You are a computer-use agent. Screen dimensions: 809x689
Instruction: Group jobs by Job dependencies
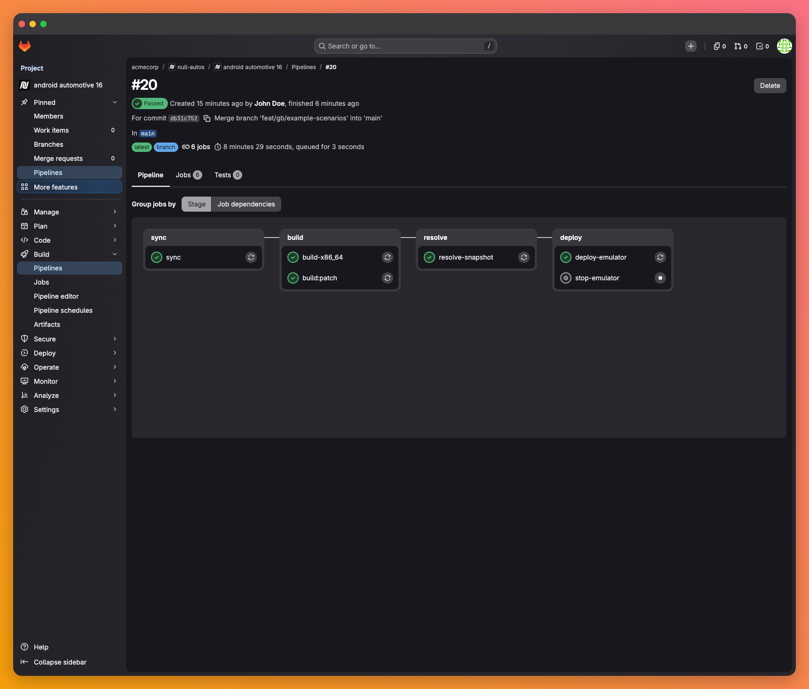(x=246, y=204)
